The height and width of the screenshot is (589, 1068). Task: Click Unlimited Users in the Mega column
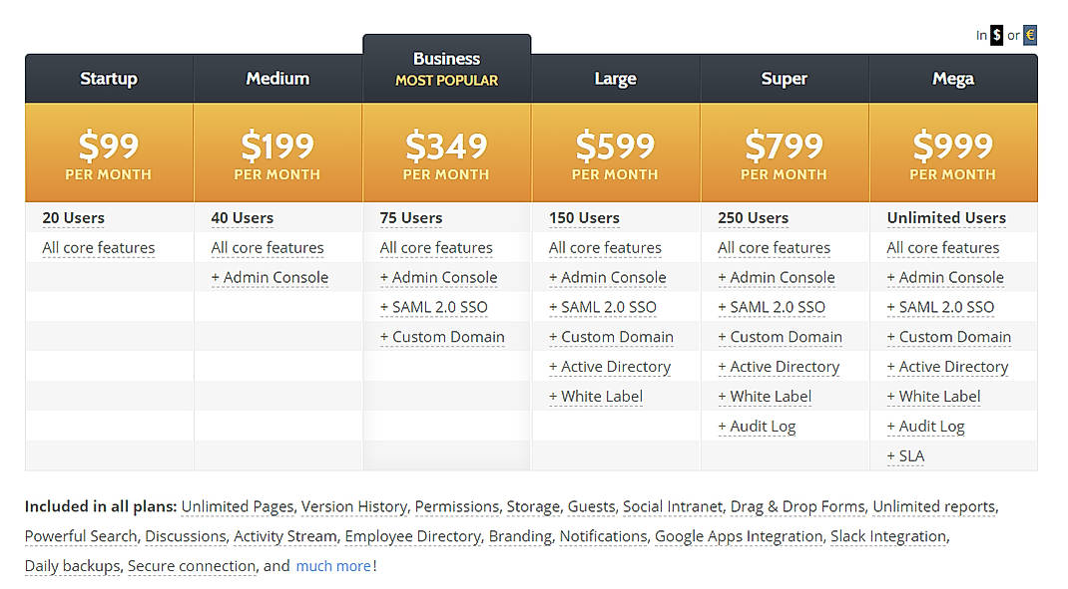(945, 217)
